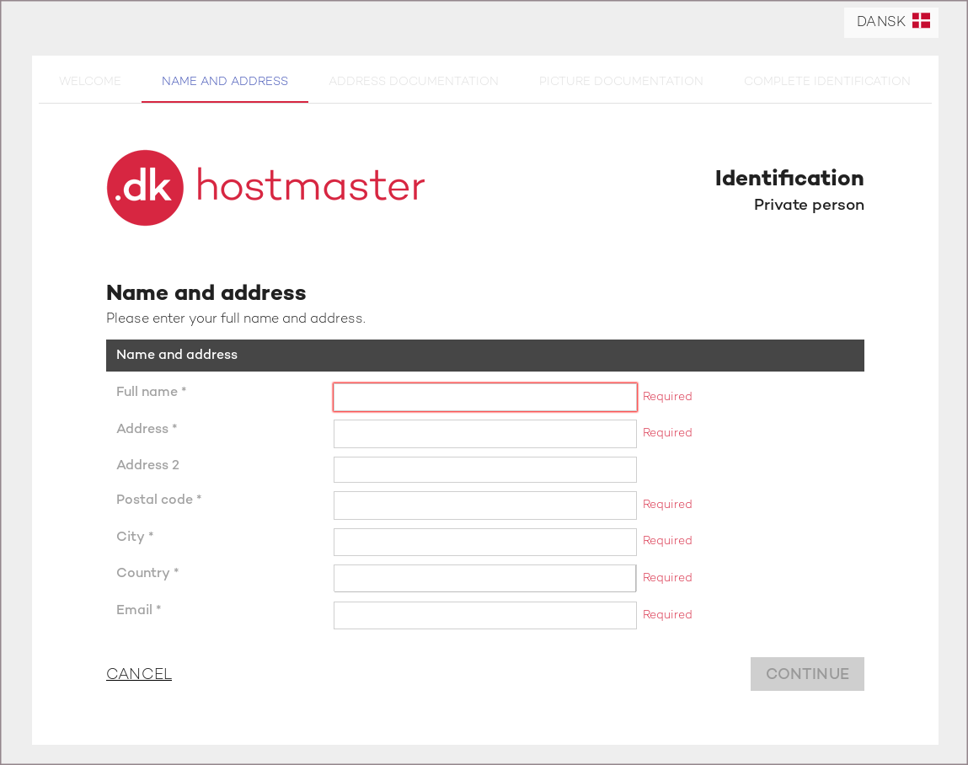
Task: Click into the Postal code field
Action: coord(484,506)
